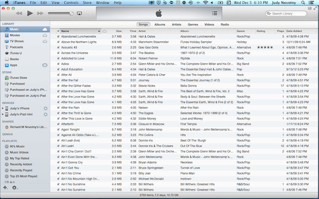This screenshot has width=319, height=199.
Task: Sort songs by Plays column header
Action: pyautogui.click(x=280, y=31)
